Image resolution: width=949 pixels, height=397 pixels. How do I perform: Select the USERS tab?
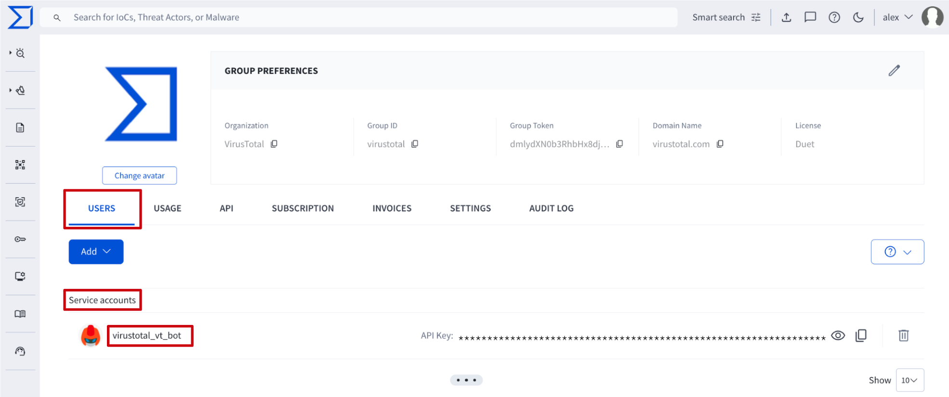(x=102, y=208)
